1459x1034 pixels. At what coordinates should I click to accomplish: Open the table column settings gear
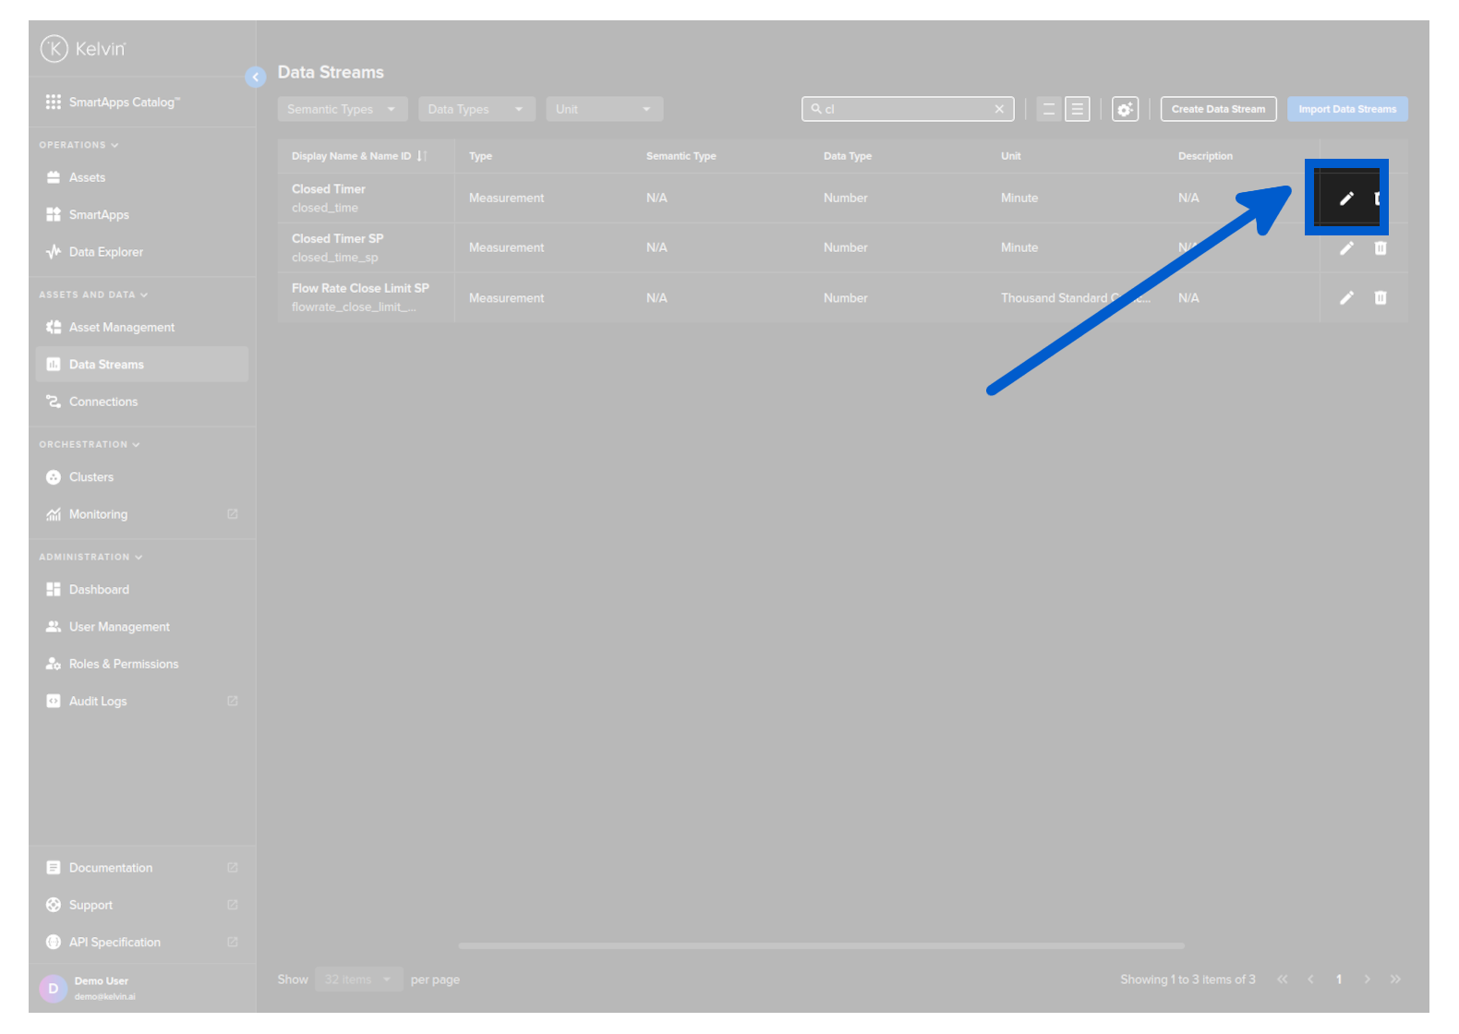click(1124, 109)
